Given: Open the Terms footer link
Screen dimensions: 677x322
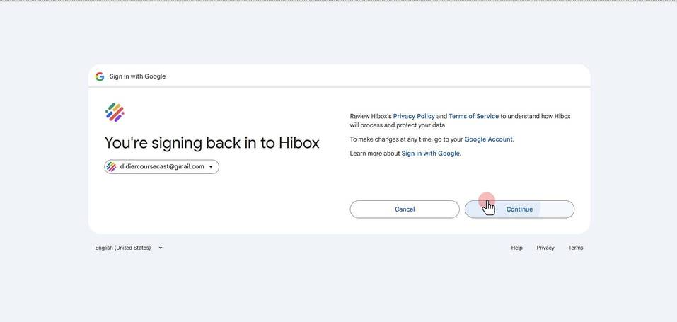Looking at the screenshot, I should click(576, 248).
